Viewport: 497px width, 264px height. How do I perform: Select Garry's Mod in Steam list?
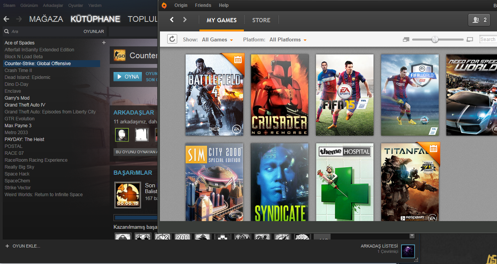[x=17, y=98]
